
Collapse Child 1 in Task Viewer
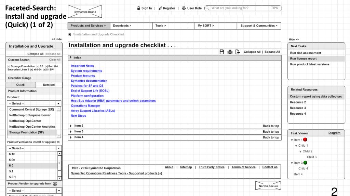(x=296, y=146)
